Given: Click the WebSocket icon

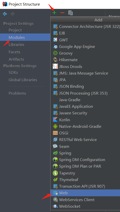Looking at the screenshot, I should [x=55, y=206].
